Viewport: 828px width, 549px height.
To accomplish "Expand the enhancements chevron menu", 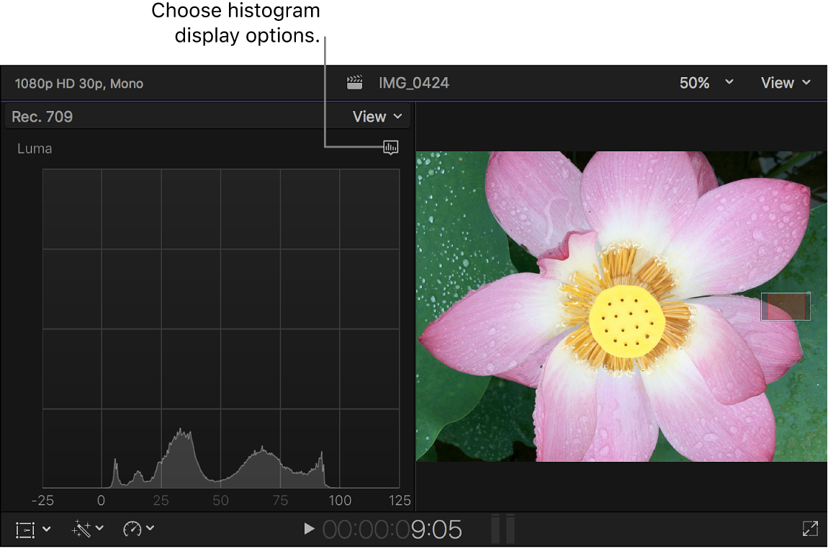I will coord(98,528).
